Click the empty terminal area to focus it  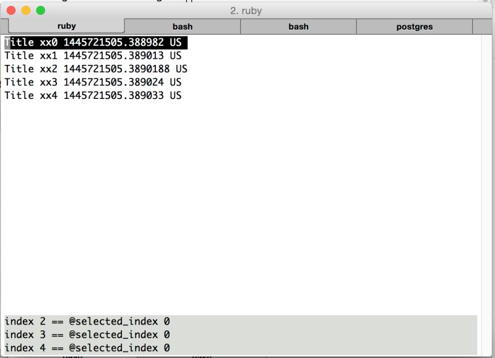(247, 198)
